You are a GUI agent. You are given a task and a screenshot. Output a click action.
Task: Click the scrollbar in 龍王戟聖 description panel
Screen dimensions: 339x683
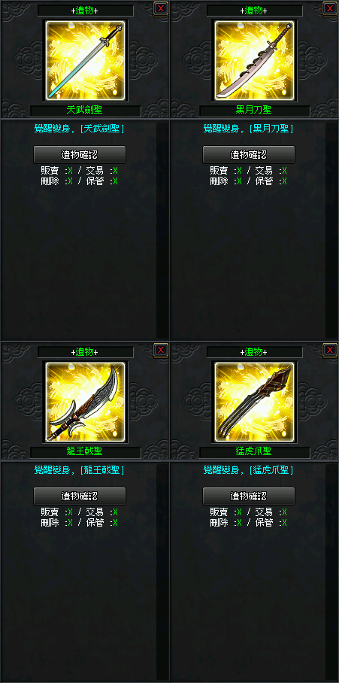(162, 572)
